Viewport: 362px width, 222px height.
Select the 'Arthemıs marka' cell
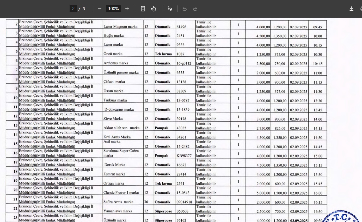[x=116, y=63]
